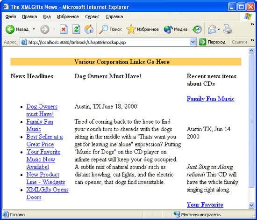Open the Файл menu
The image size is (257, 220).
tap(11, 16)
